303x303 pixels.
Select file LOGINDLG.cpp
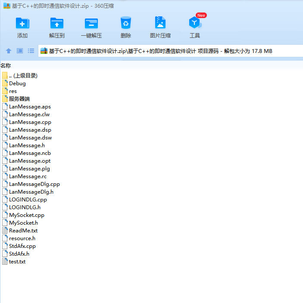coord(25,199)
